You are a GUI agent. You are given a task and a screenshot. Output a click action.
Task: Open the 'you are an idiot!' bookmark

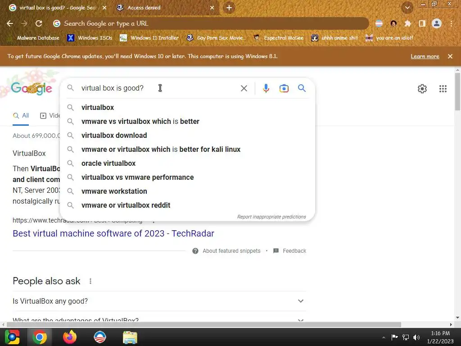click(x=389, y=38)
